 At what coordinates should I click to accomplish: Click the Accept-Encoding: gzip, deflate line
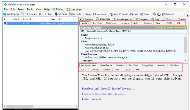tap(99, 45)
